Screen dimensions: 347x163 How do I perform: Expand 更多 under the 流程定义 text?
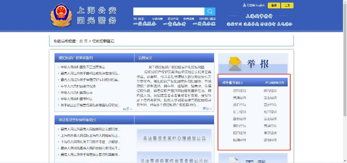pos(207,109)
